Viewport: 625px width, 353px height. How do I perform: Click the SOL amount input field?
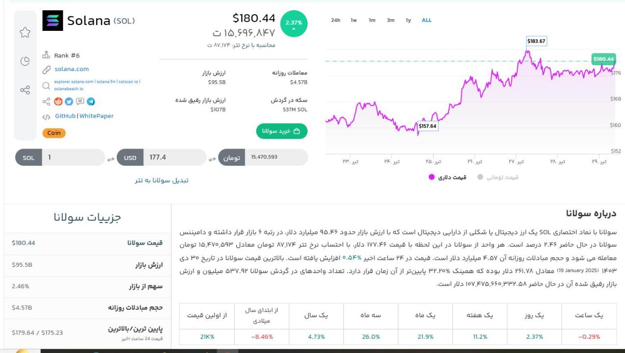click(x=73, y=157)
